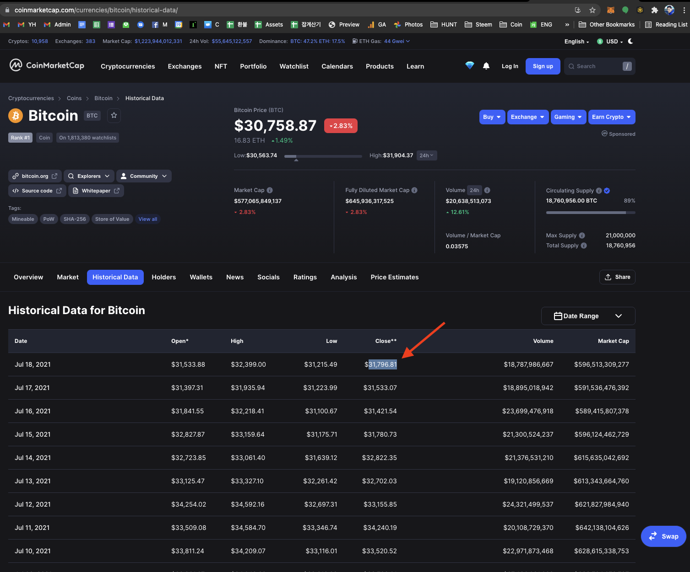Switch to the Overview tab
690x572 pixels.
click(28, 277)
